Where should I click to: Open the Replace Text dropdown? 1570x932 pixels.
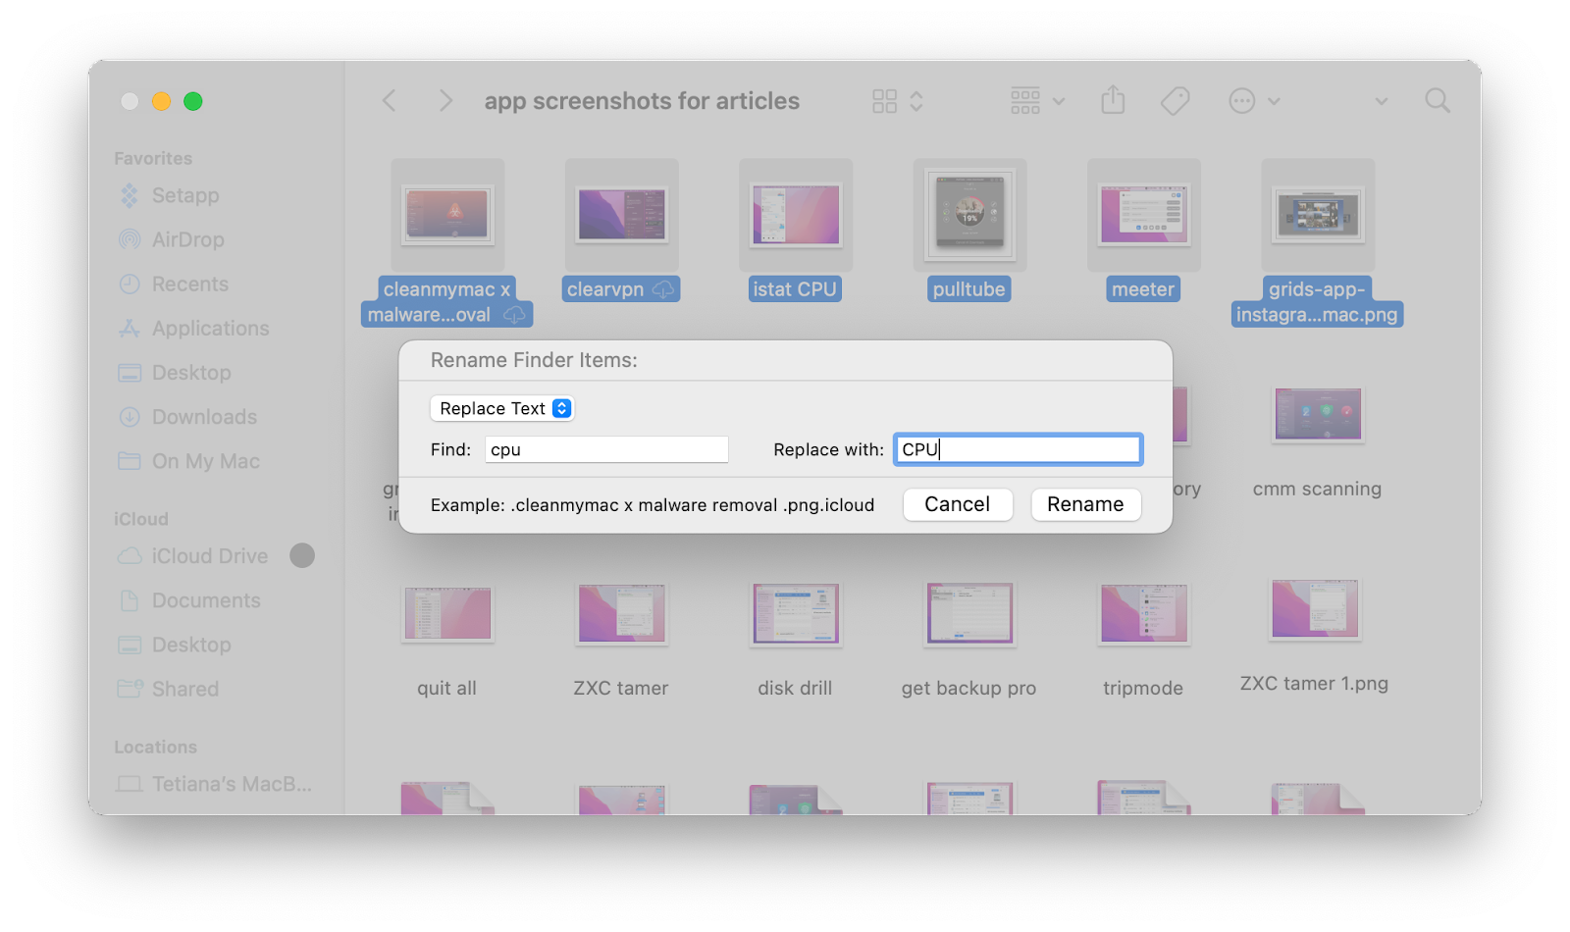[x=501, y=408]
